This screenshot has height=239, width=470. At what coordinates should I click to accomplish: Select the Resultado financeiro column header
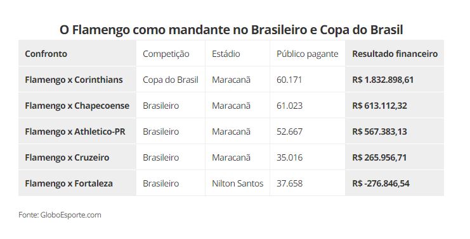pos(395,54)
